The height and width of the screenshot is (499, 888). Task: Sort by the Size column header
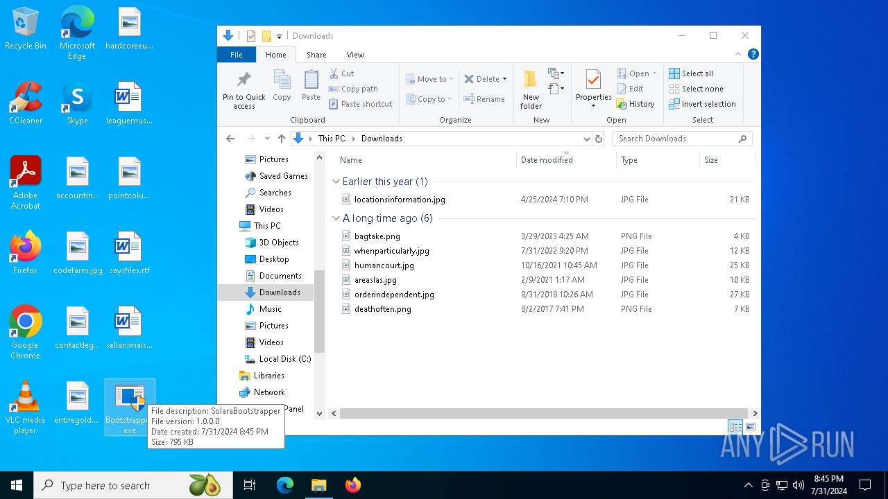coord(711,160)
